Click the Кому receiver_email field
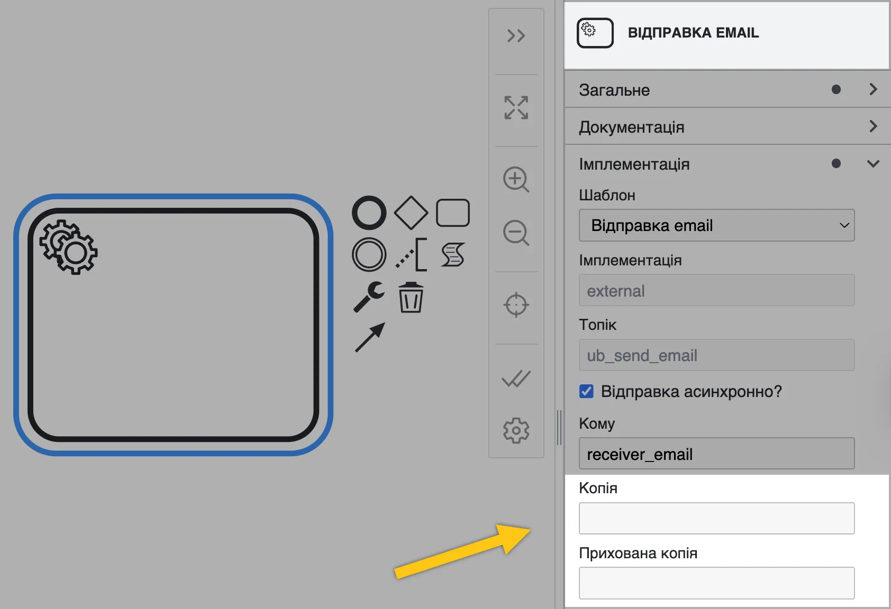Viewport: 891px width, 609px height. [x=717, y=454]
